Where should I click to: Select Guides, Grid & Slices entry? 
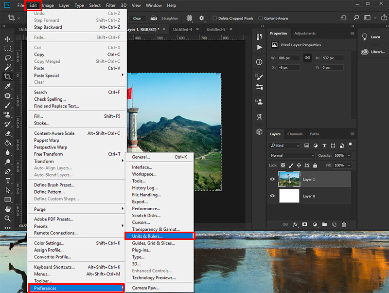tap(160, 243)
